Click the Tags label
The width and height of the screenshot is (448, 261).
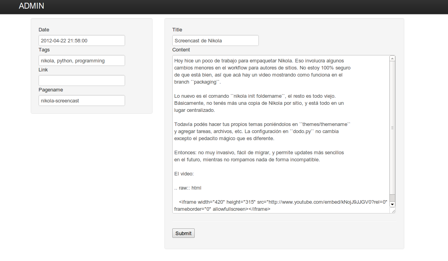pos(44,49)
